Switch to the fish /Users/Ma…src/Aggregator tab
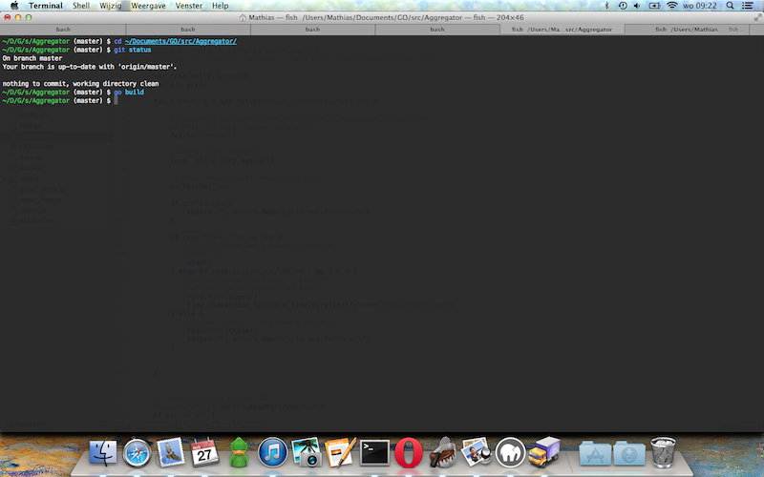 [x=562, y=30]
